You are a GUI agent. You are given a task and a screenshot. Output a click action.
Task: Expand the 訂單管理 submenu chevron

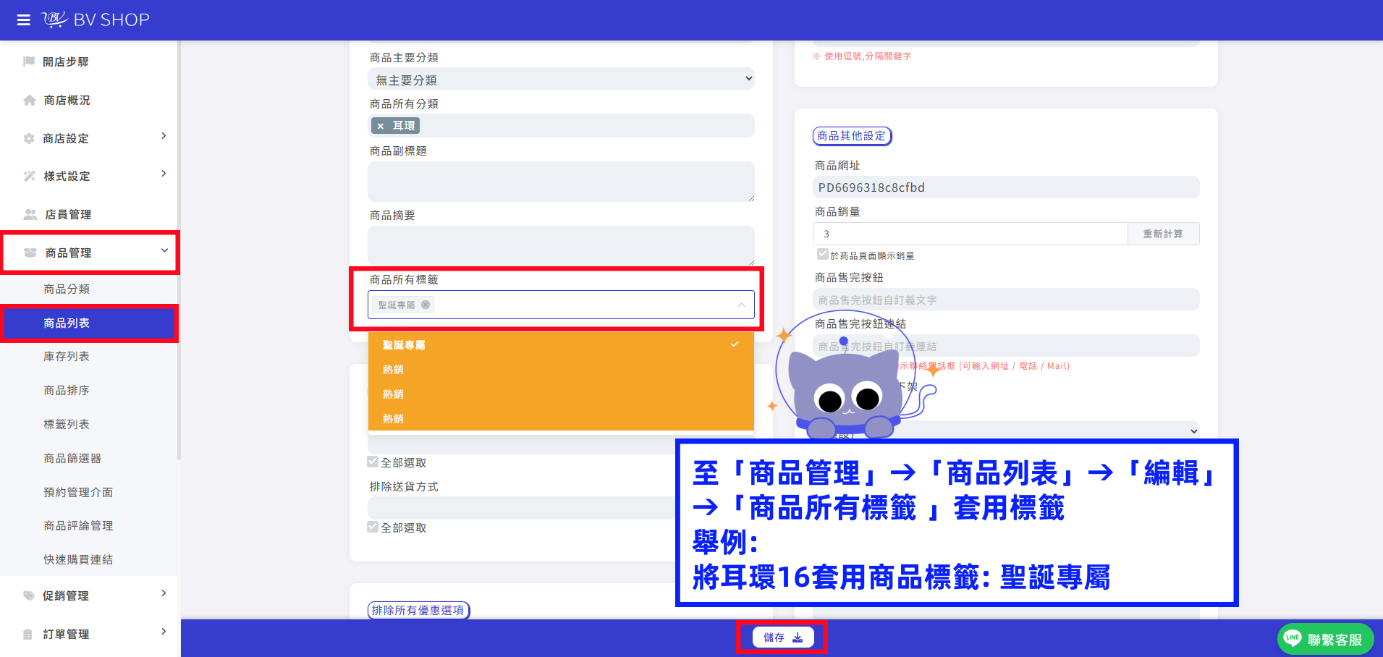tap(164, 632)
